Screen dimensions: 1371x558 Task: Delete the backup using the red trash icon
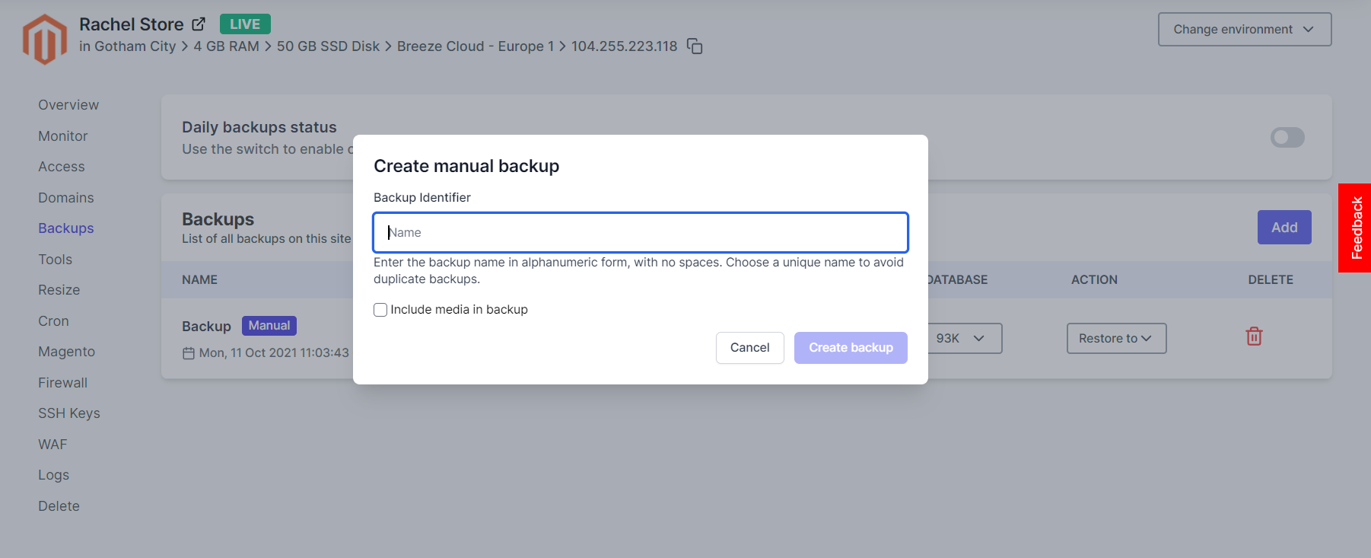[x=1254, y=336]
